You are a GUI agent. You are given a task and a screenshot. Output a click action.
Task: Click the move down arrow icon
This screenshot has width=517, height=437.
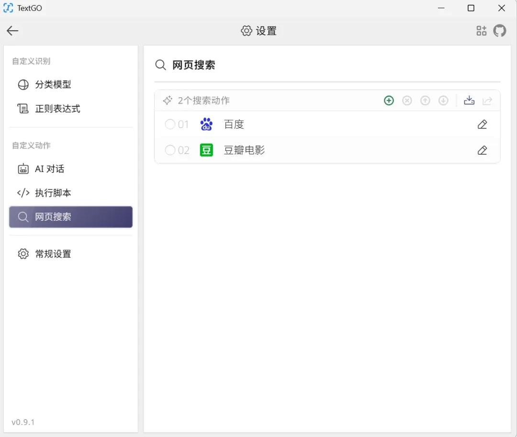(443, 100)
